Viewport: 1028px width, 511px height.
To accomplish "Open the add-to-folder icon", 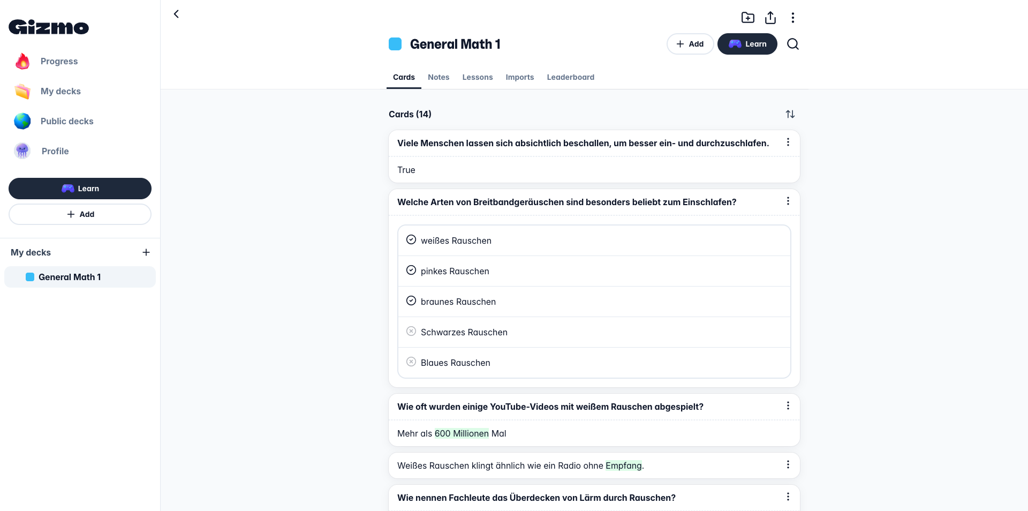I will coord(747,18).
